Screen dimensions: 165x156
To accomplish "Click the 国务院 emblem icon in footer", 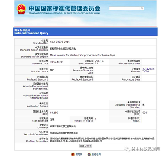I will [x=73, y=154].
